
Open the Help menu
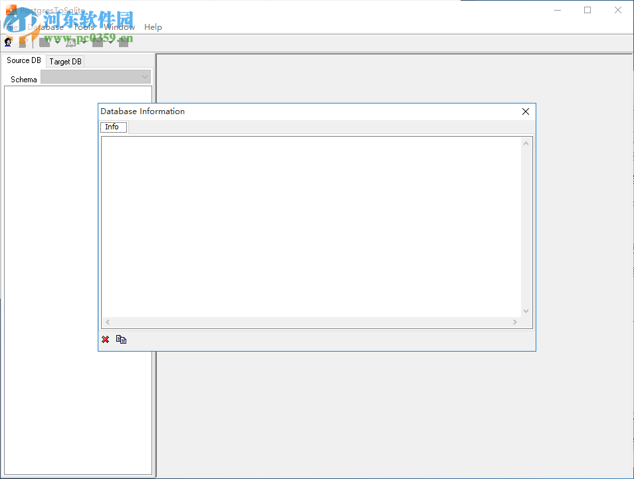click(x=153, y=27)
